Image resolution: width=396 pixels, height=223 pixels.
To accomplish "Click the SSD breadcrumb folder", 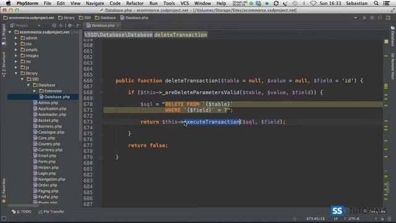I will click(85, 18).
